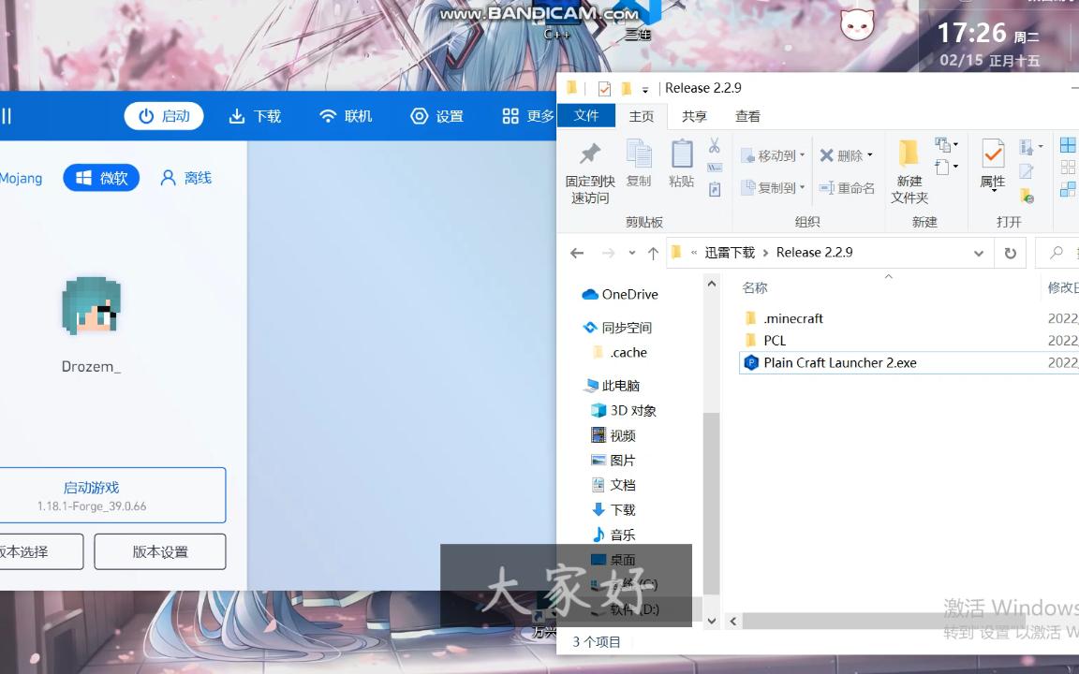Viewport: 1079px width, 674px height.
Task: Select the .minecraft folder in file list
Action: click(792, 318)
